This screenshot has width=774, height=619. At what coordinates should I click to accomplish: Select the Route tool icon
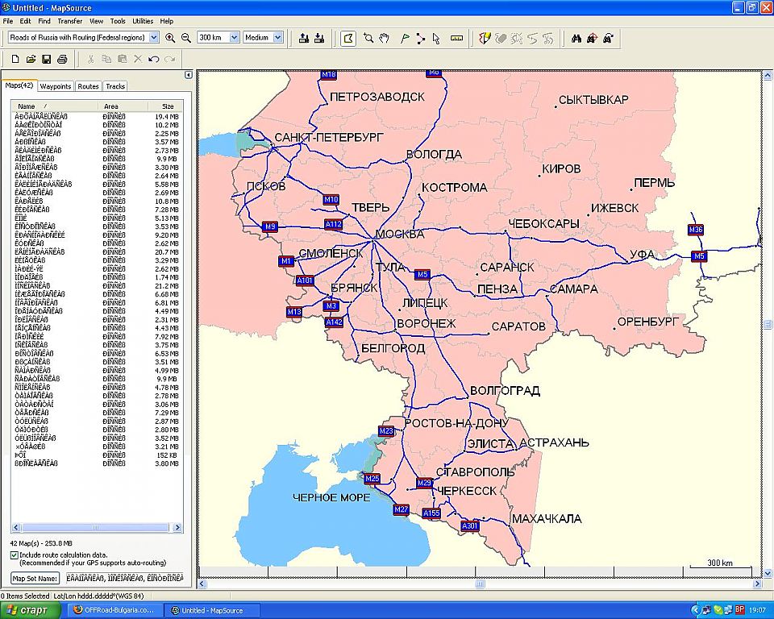(x=421, y=38)
